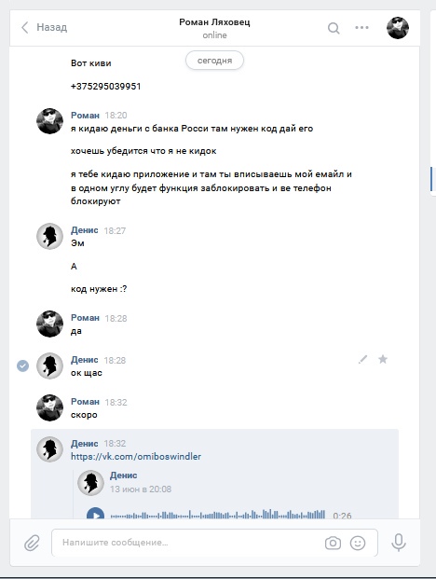Open Роман Ляховец profile avatar in header
The width and height of the screenshot is (436, 579).
pyautogui.click(x=397, y=28)
